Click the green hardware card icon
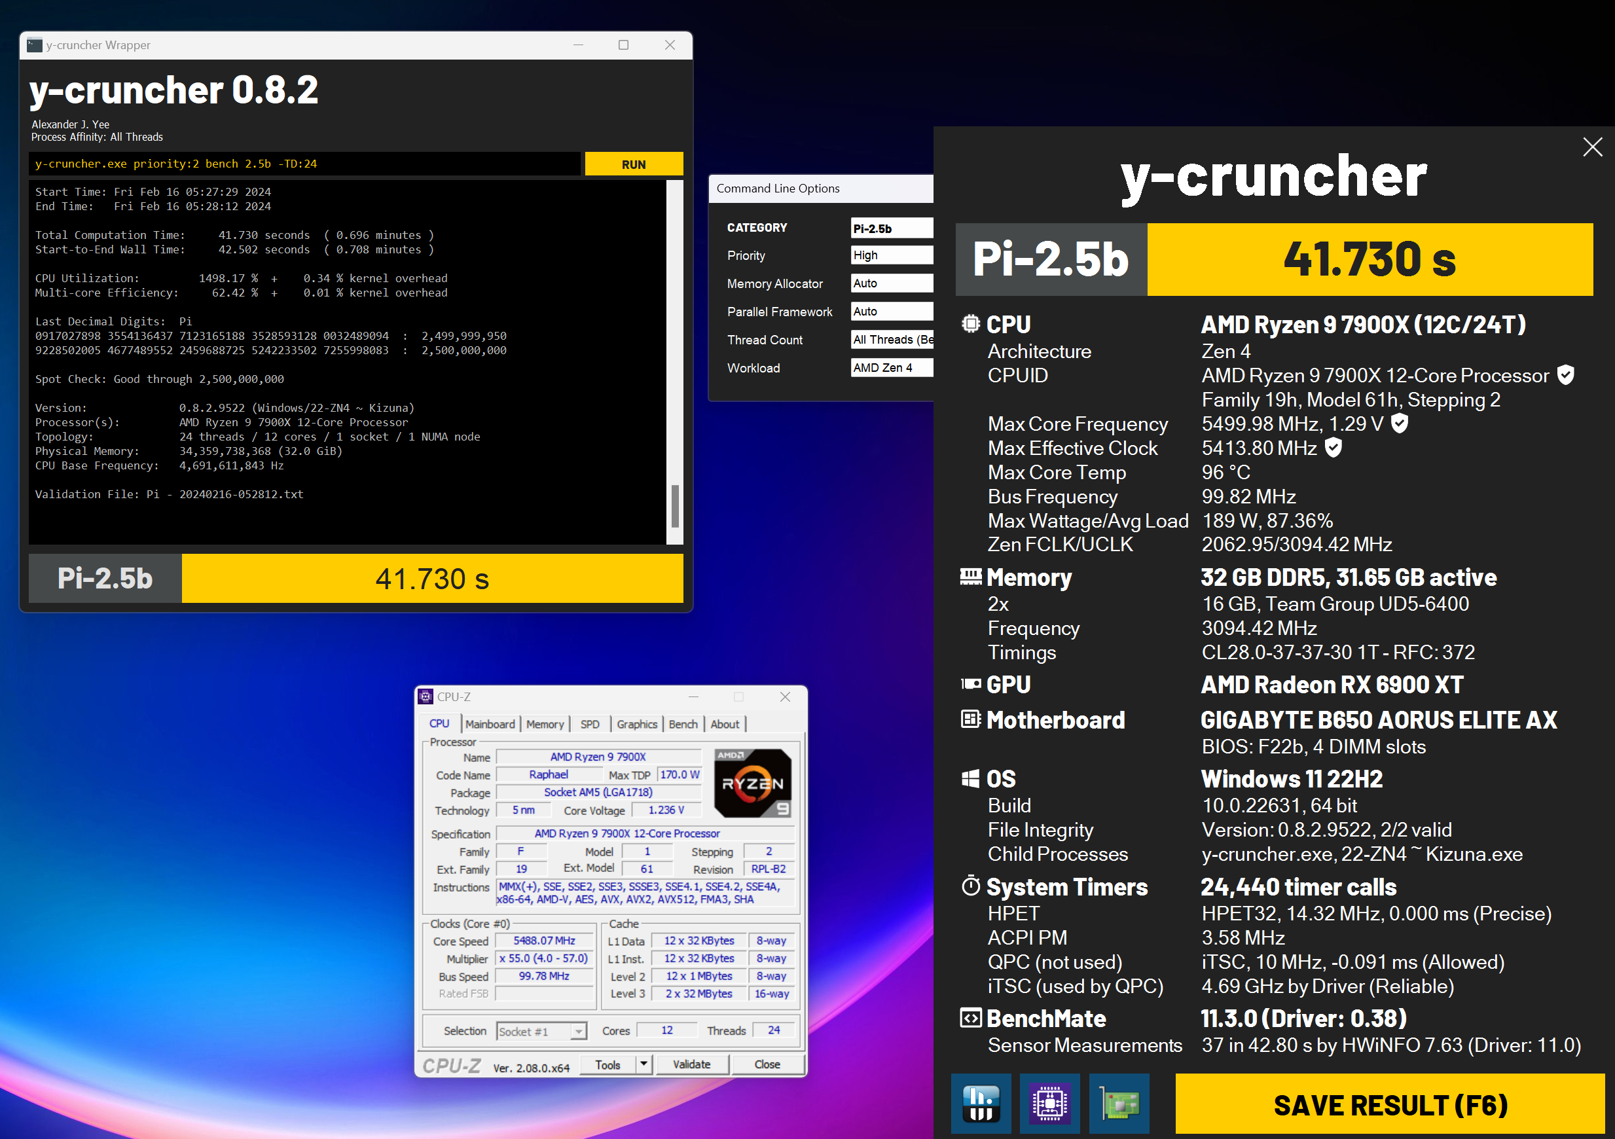The image size is (1615, 1139). coord(1119,1103)
